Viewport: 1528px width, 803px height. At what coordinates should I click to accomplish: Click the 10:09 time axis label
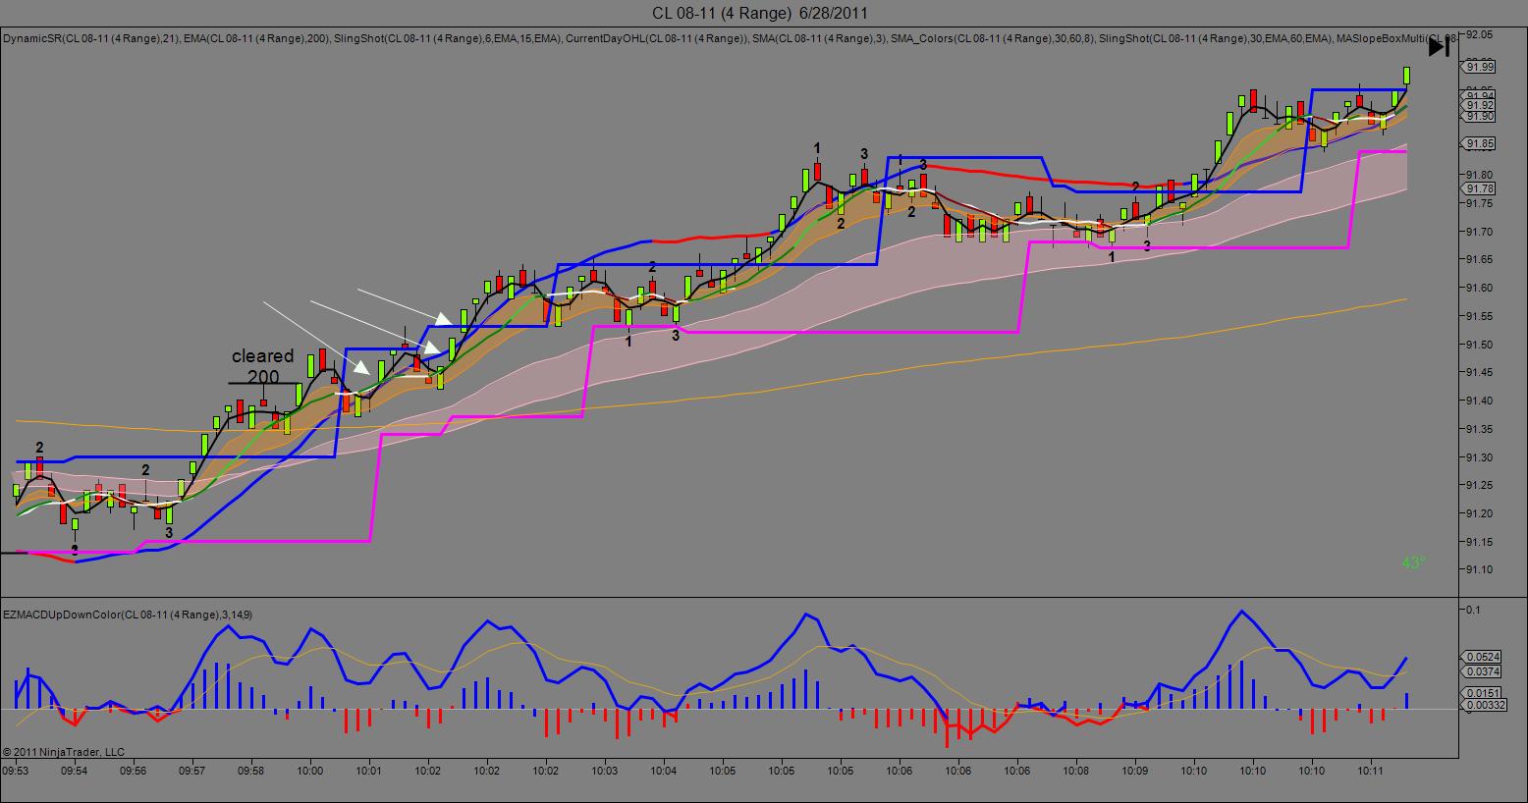[1135, 772]
